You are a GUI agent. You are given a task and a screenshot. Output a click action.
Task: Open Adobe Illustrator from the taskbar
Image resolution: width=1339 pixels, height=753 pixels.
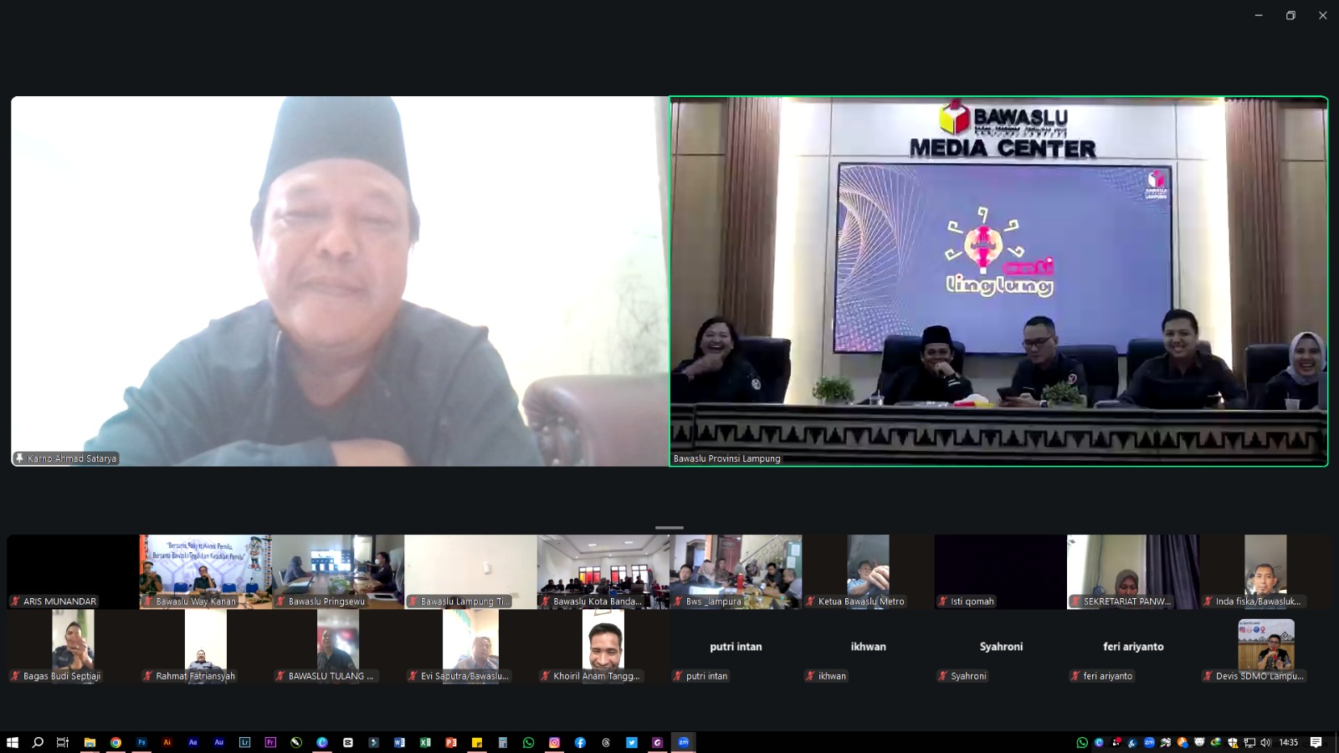point(167,742)
